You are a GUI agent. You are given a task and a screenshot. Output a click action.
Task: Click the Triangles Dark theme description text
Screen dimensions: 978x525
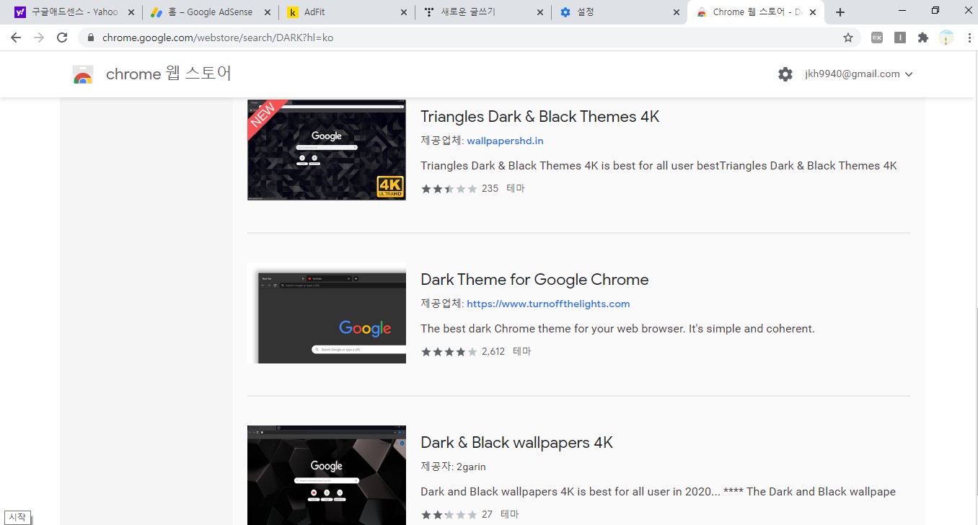point(658,166)
